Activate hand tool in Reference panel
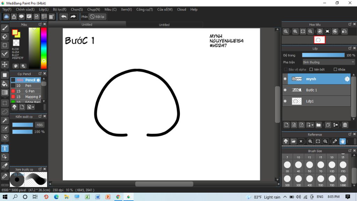Image resolution: width=357 pixels, height=201 pixels. pyautogui.click(x=342, y=141)
